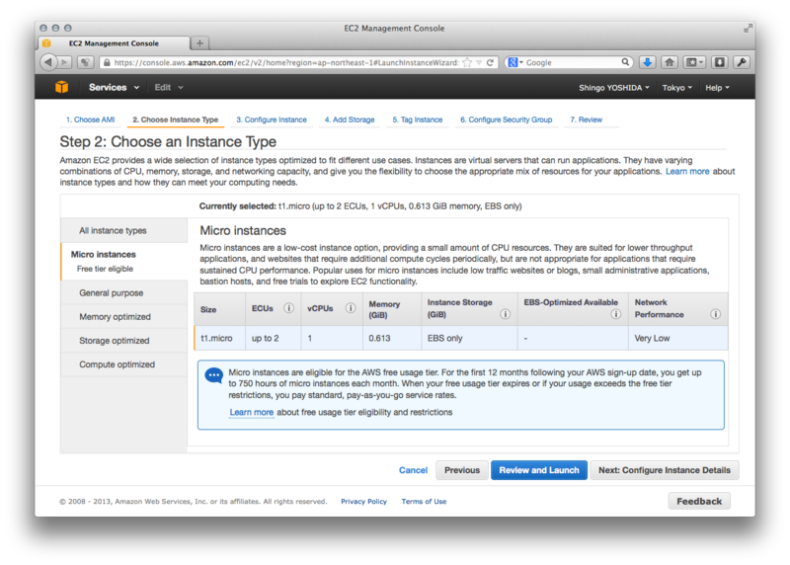Open the Shingo YOSHIDA account menu
The image size is (790, 565).
[x=613, y=88]
